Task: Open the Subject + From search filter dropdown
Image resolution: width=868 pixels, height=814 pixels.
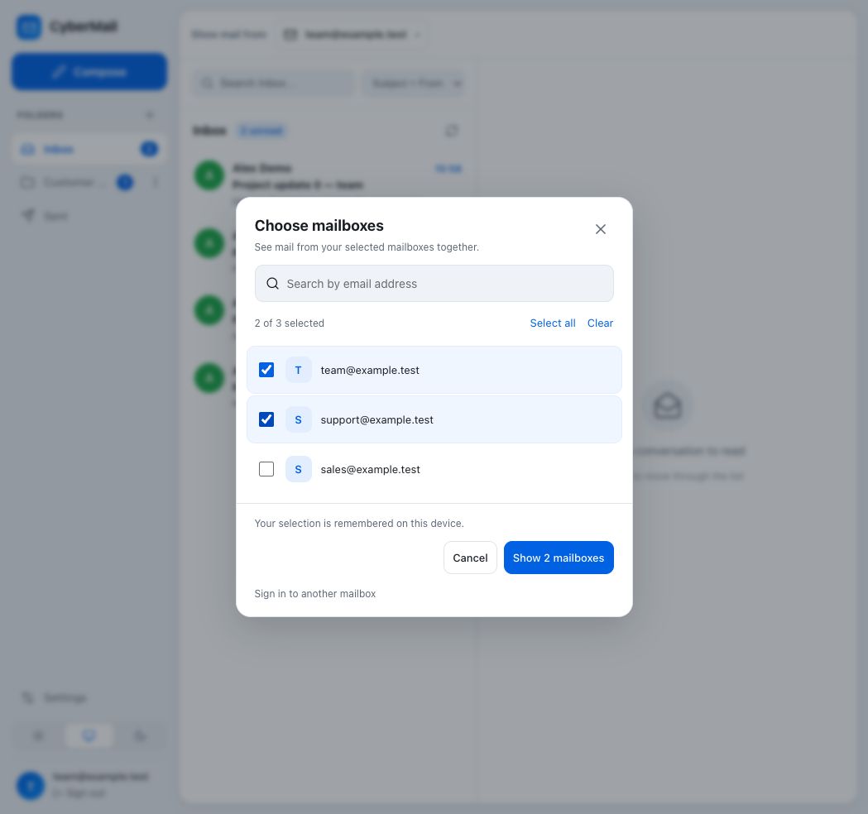Action: point(414,83)
